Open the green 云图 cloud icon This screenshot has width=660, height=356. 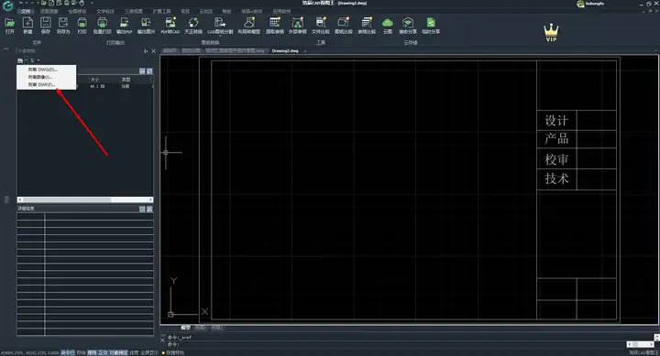[388, 26]
